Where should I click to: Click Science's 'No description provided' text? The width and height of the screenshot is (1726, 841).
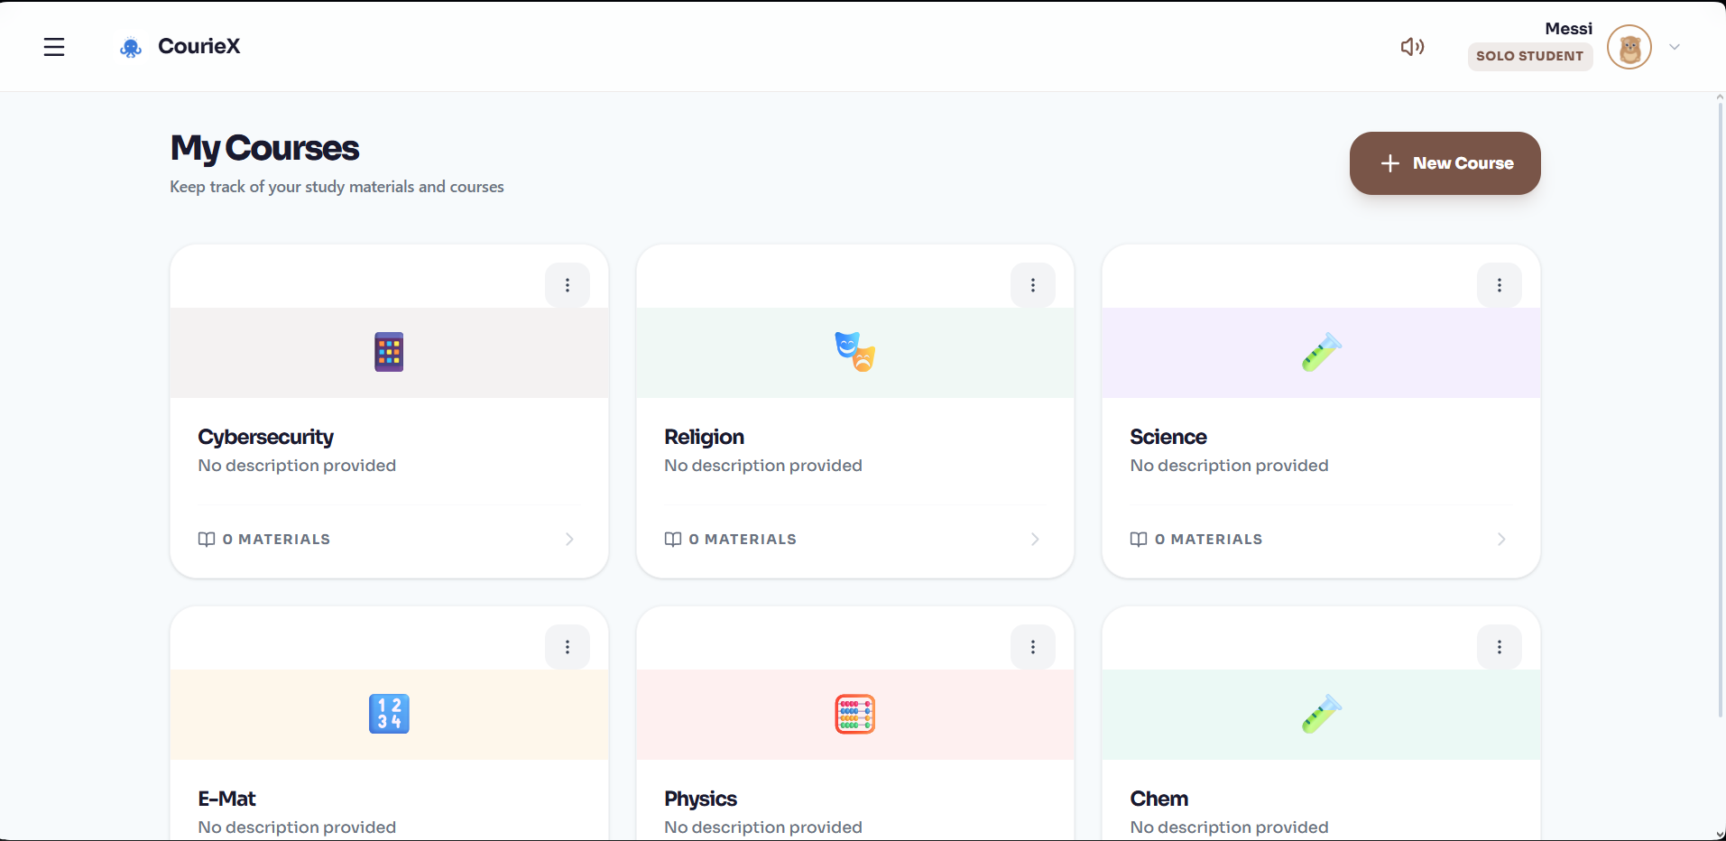tap(1229, 466)
